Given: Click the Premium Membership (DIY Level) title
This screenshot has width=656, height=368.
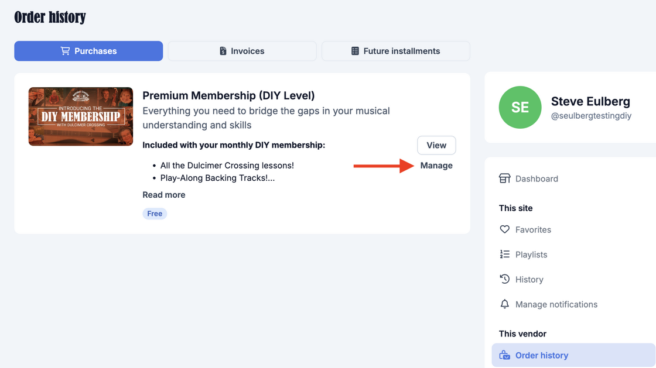Looking at the screenshot, I should [228, 95].
